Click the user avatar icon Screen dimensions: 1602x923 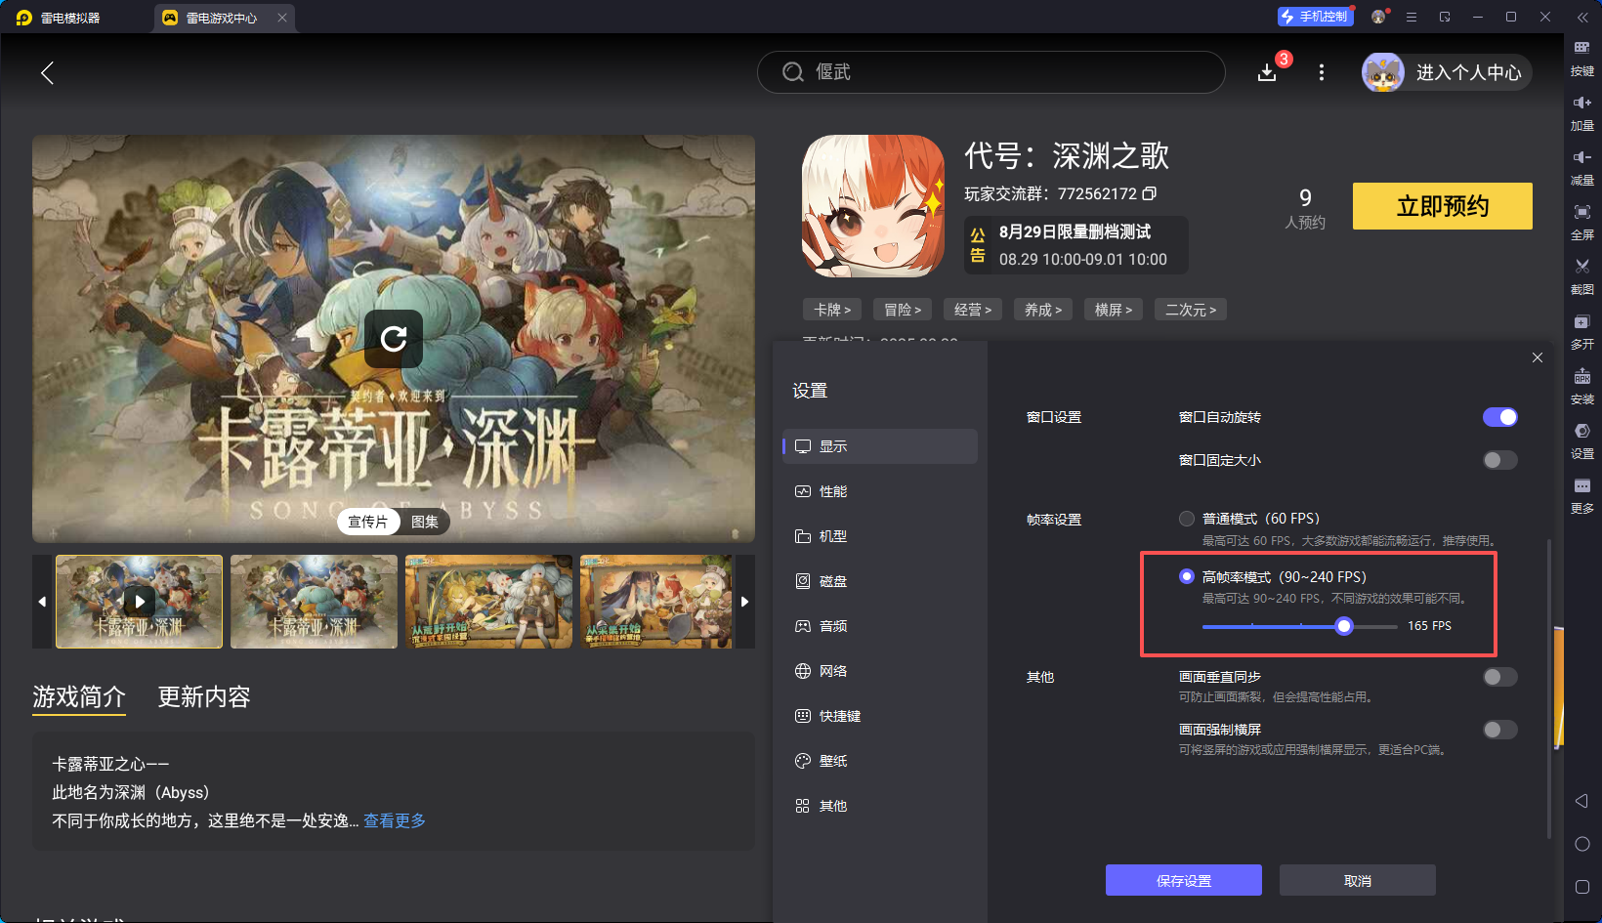click(x=1383, y=72)
